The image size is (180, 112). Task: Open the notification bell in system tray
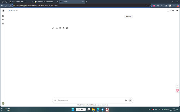pyautogui.click(x=177, y=109)
